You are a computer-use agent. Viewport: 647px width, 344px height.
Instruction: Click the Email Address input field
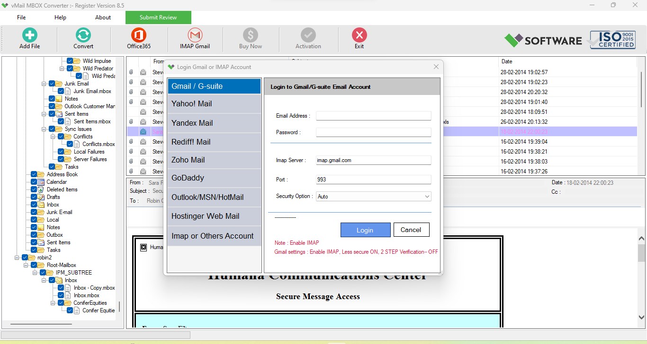click(x=374, y=116)
